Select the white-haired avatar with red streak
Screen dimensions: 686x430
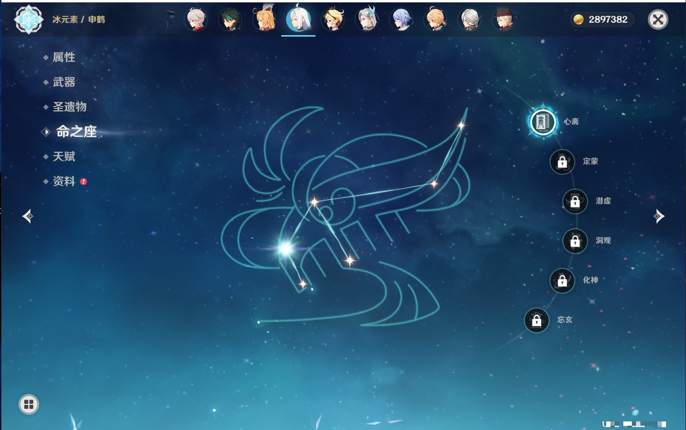point(196,19)
